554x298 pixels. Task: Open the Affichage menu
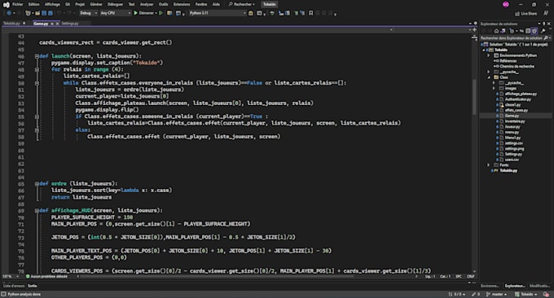52,4
